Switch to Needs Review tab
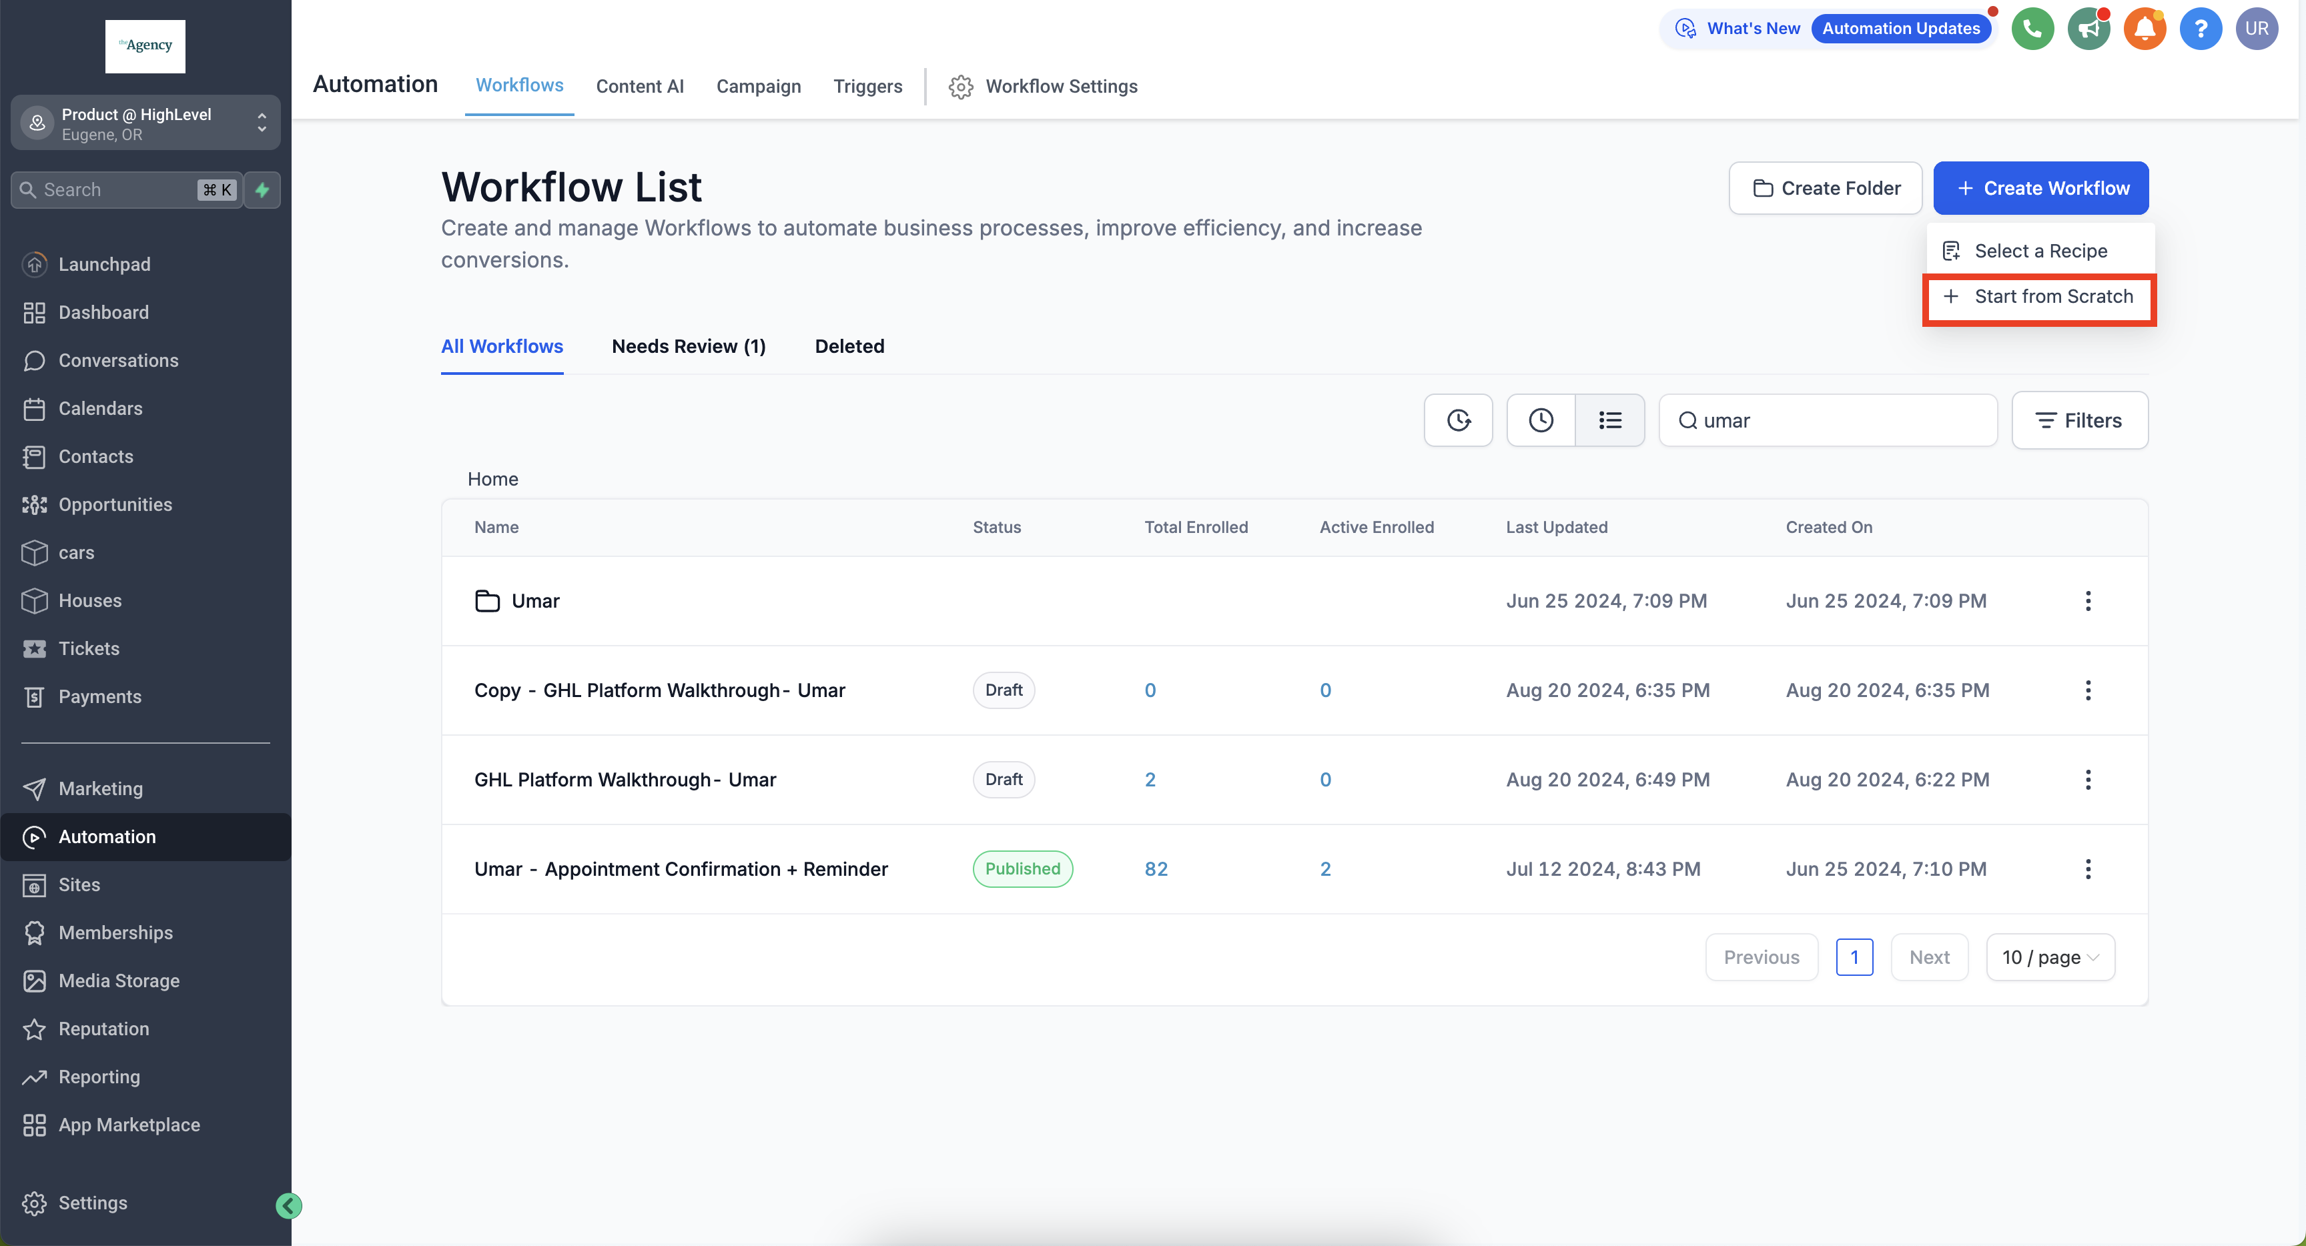Image resolution: width=2306 pixels, height=1246 pixels. coord(689,346)
